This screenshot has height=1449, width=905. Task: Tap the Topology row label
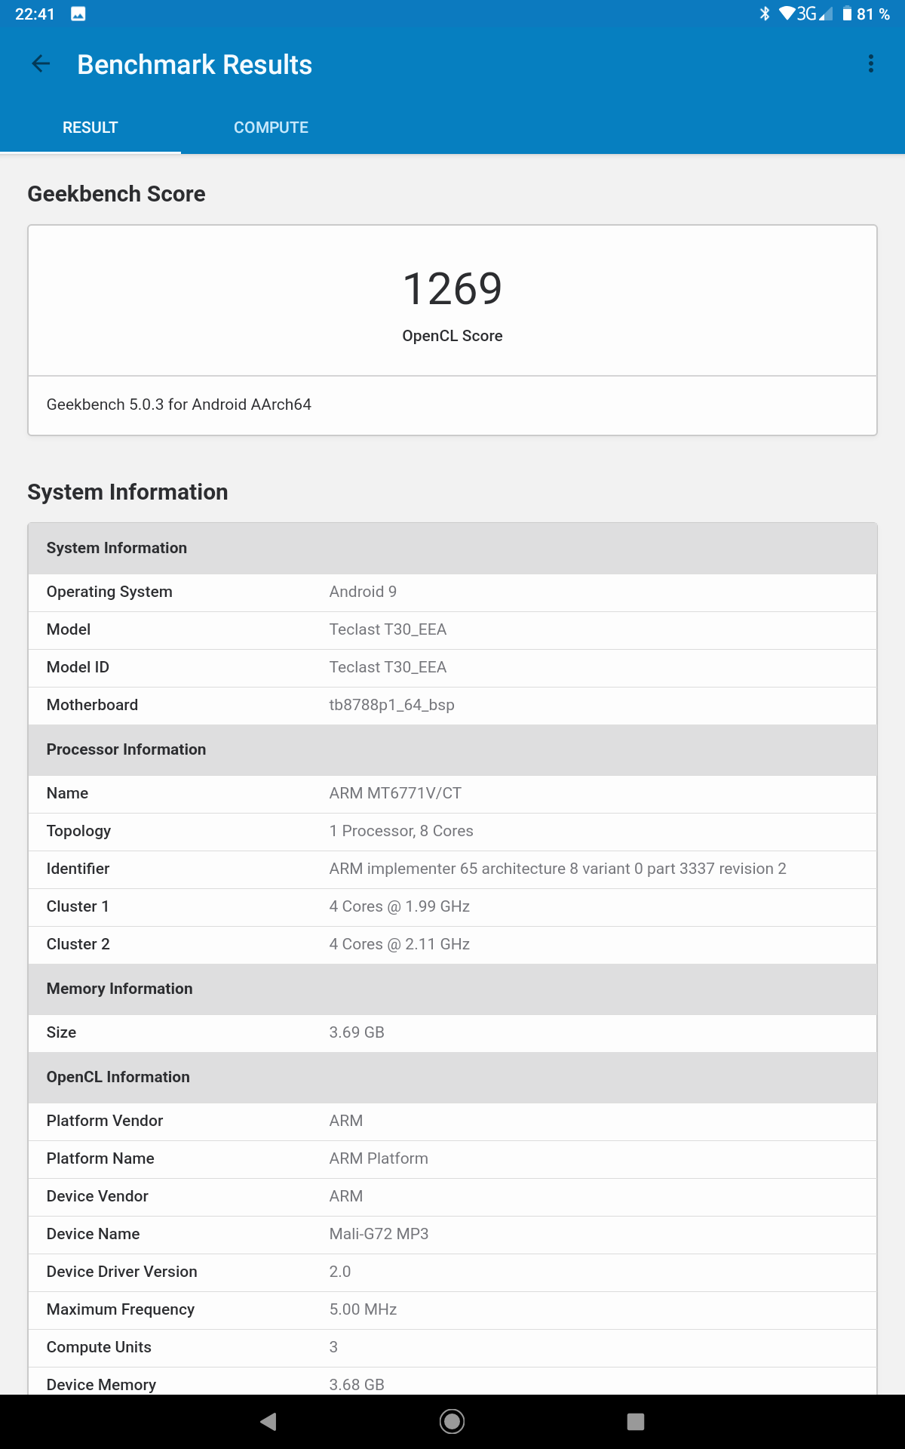[78, 831]
